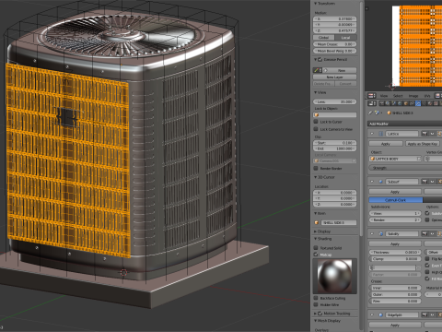The image size is (442, 332).
Task: Select the World properties tab icon
Action: (400, 103)
